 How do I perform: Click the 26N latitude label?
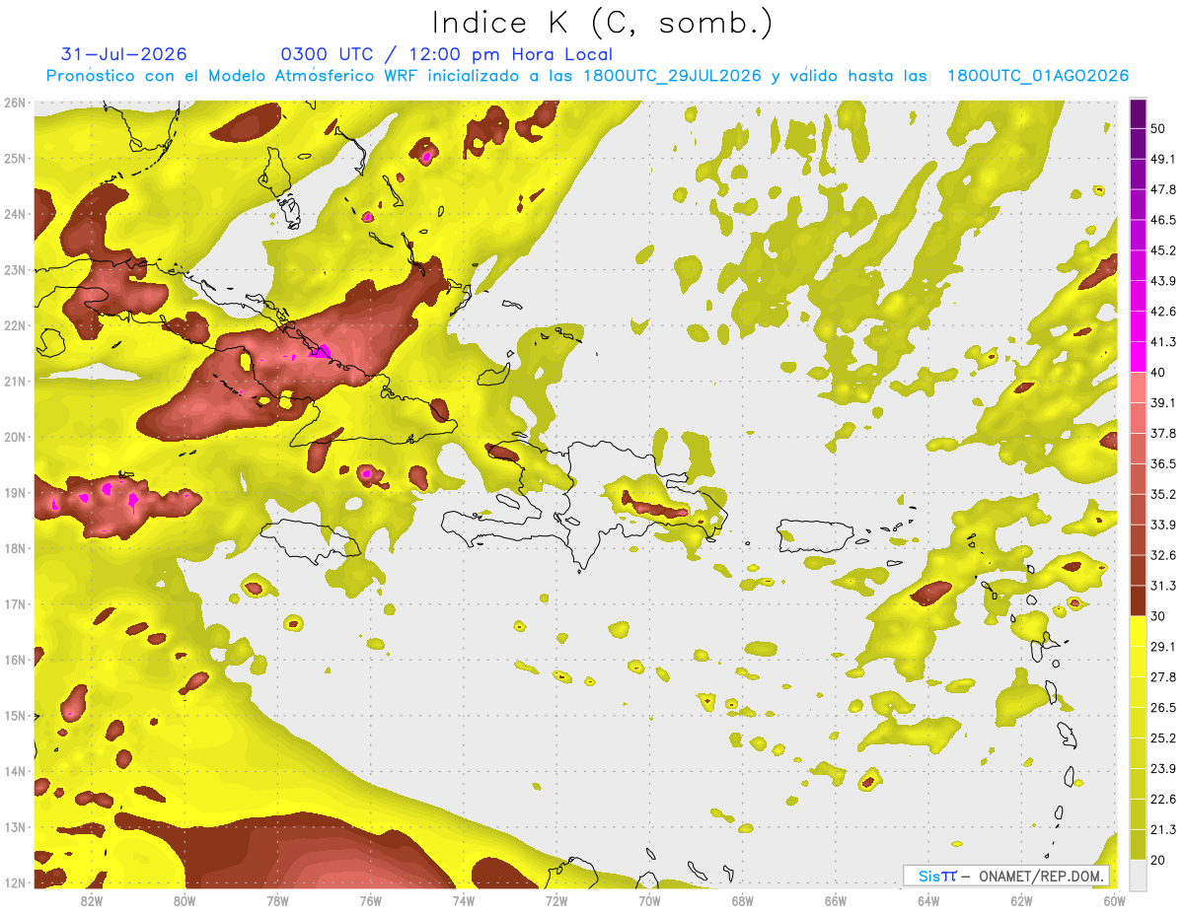point(15,103)
